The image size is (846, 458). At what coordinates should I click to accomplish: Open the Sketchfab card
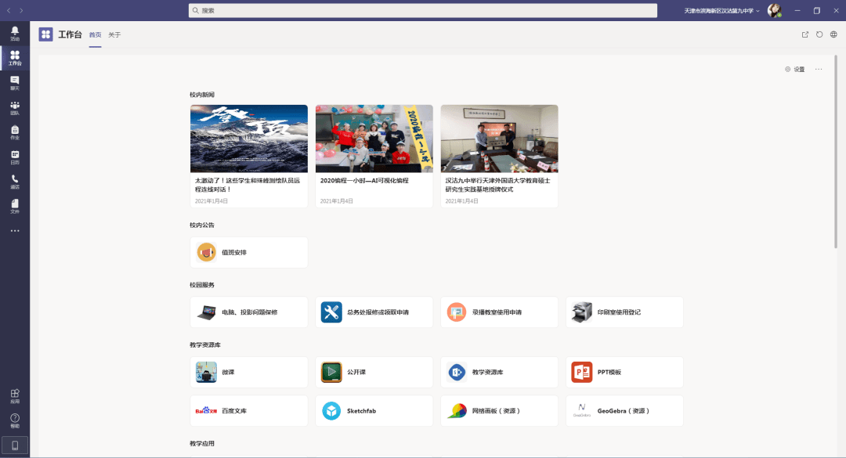click(x=374, y=411)
